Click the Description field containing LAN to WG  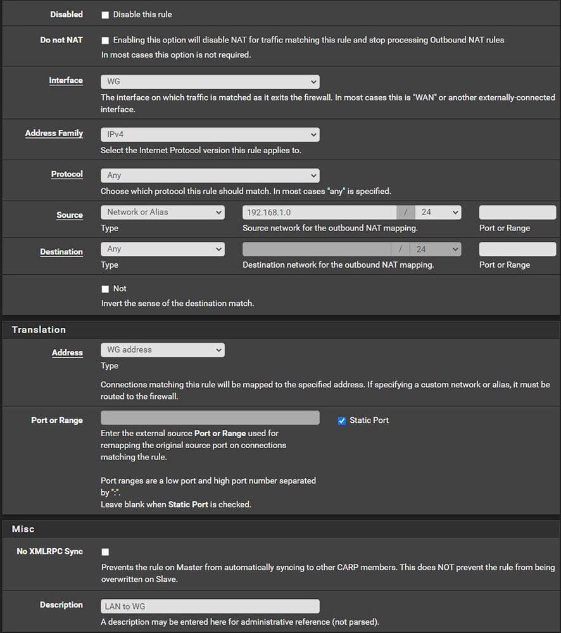point(209,606)
